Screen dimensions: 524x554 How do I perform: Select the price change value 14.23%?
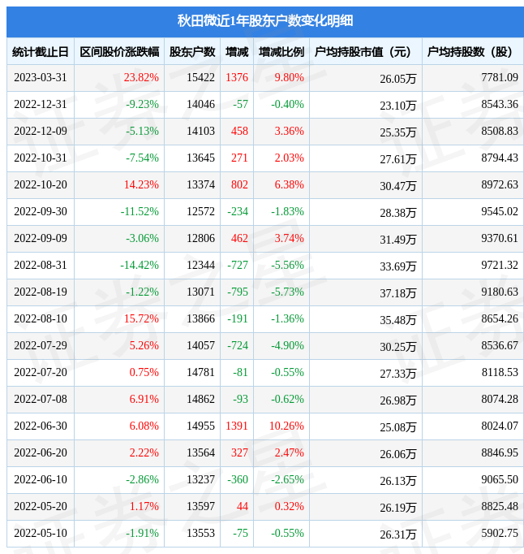click(141, 184)
